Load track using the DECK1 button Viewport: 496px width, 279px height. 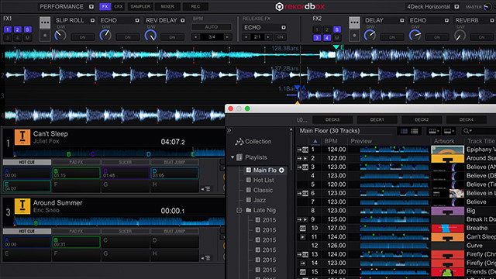377,120
